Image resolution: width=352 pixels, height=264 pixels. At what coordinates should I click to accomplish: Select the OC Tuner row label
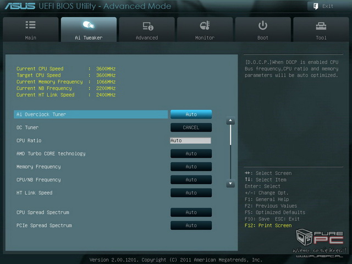coord(28,128)
